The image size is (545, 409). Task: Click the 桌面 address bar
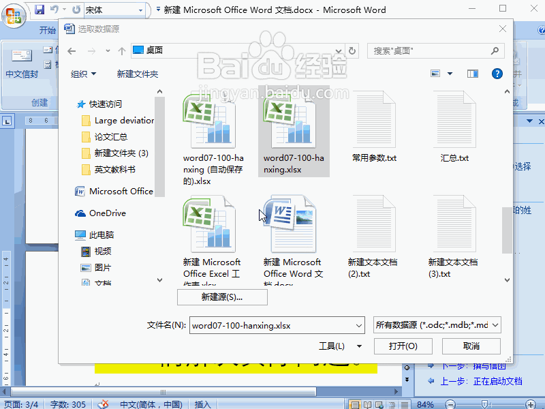[238, 50]
